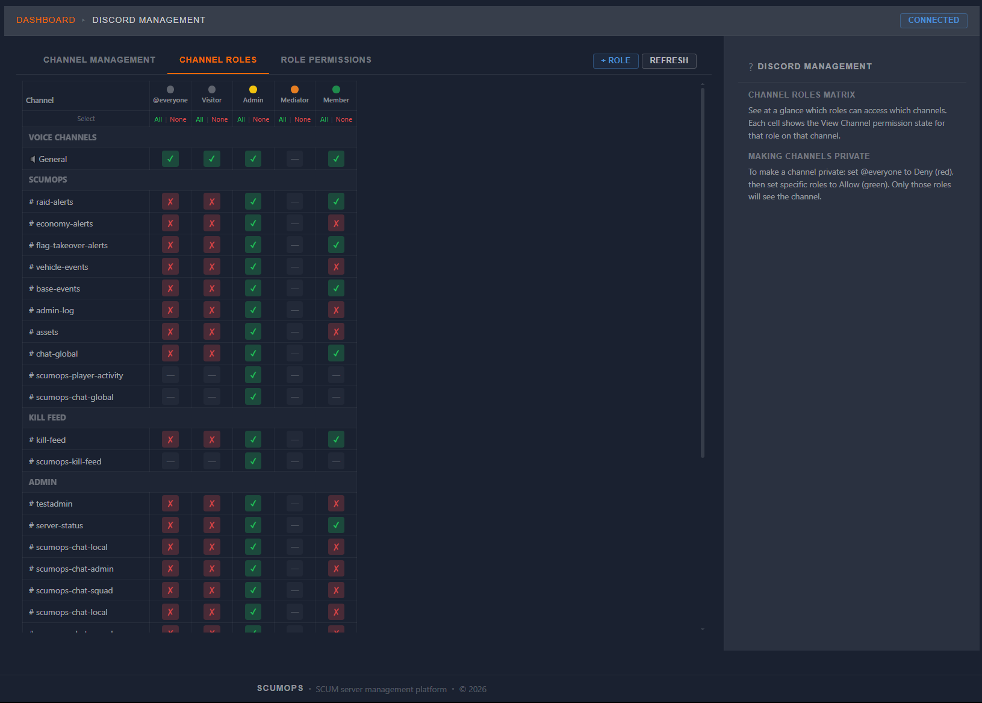Toggle Member allow on raid-alerts
This screenshot has width=982, height=703.
click(x=336, y=202)
